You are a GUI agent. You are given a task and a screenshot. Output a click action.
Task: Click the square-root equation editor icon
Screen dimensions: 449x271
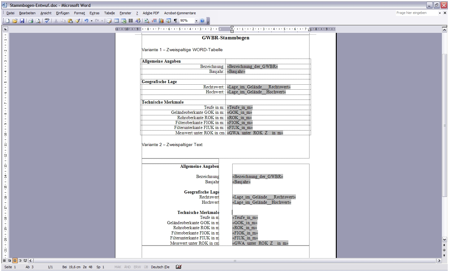click(154, 21)
